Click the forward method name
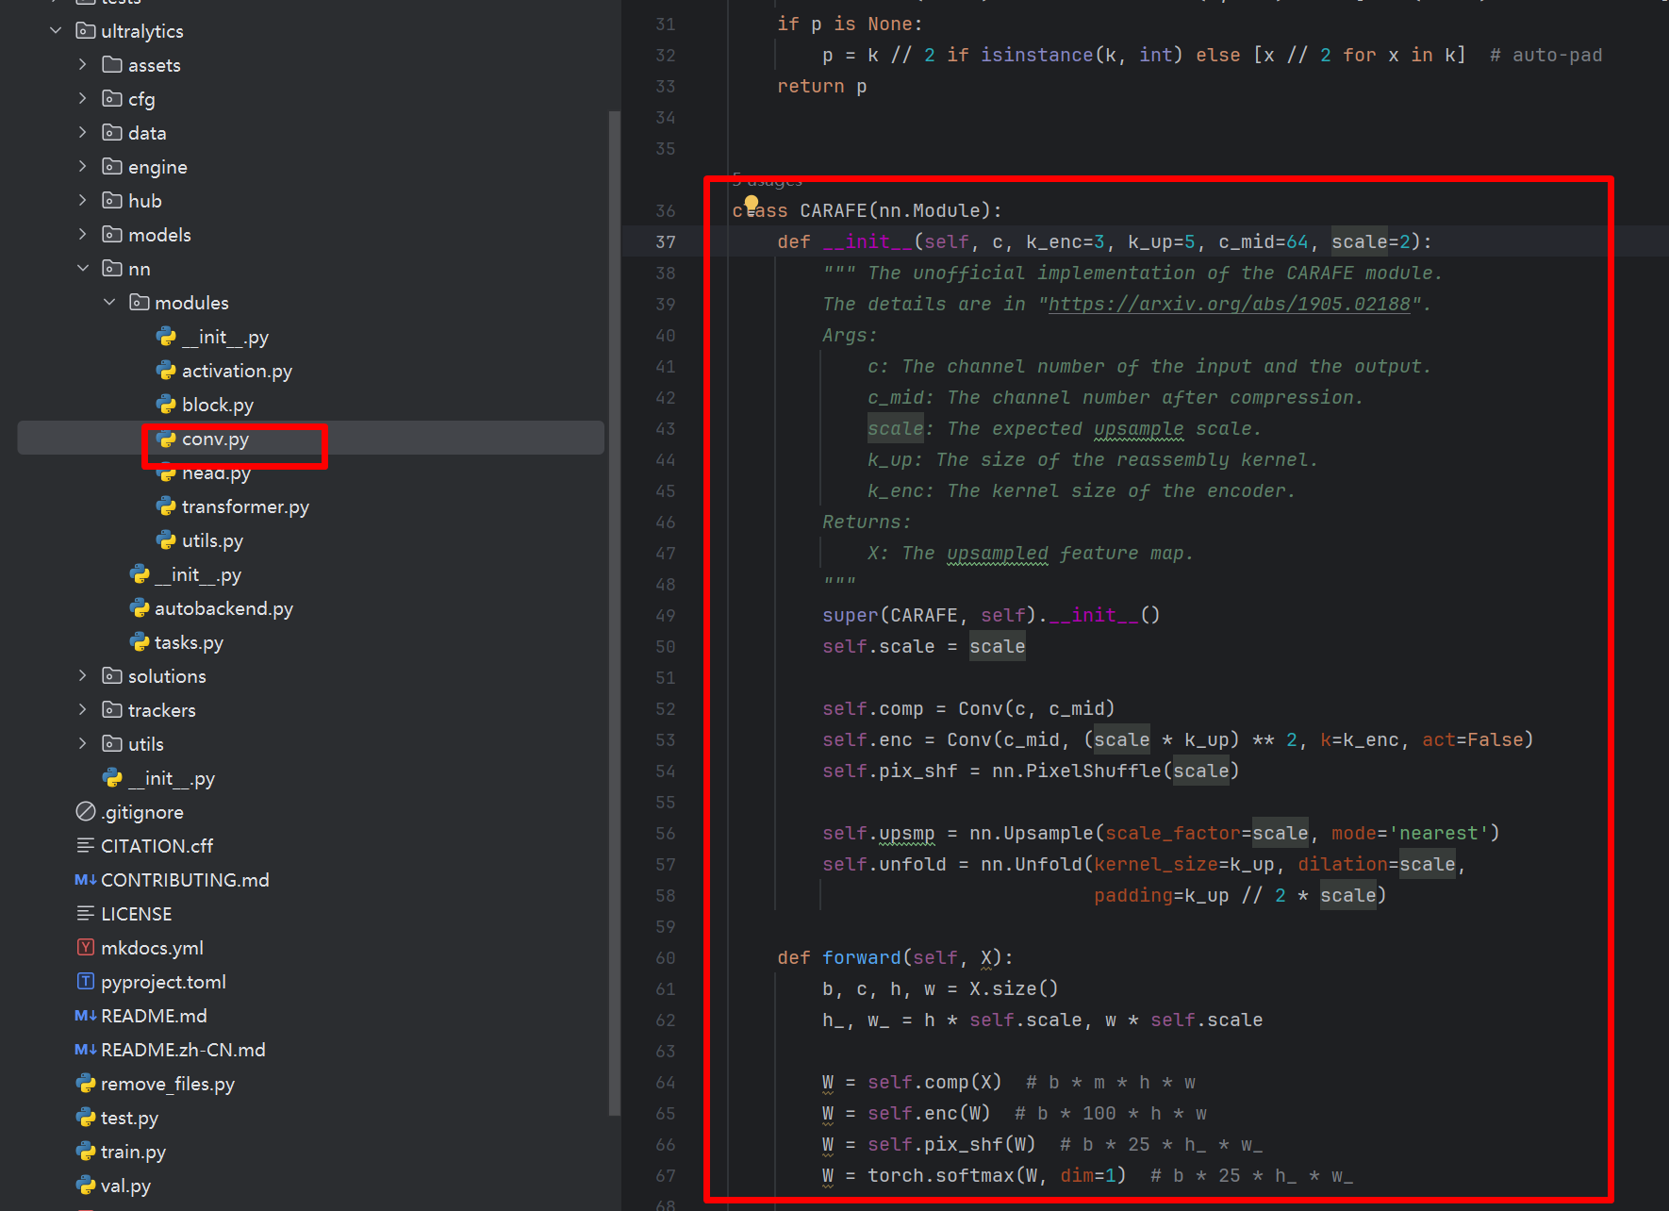This screenshot has height=1211, width=1669. tap(862, 957)
